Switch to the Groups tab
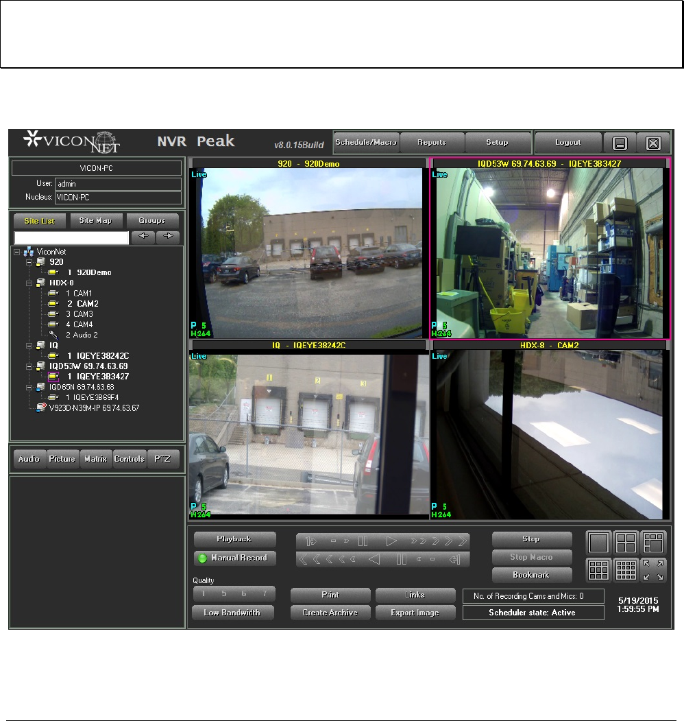 pyautogui.click(x=152, y=221)
